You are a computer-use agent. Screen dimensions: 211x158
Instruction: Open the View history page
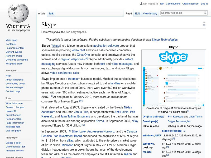pyautogui.click(x=150, y=13)
